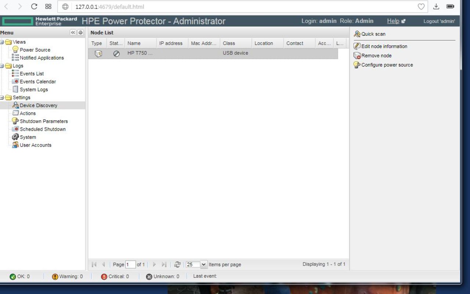Open the Events Calendar
The width and height of the screenshot is (470, 294).
point(38,82)
